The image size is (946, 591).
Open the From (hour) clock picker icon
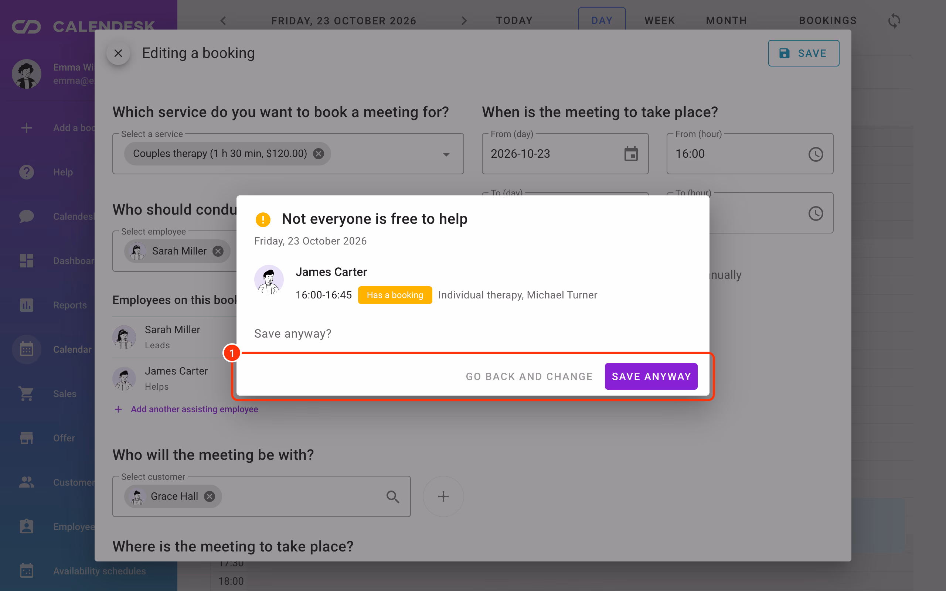pos(816,154)
